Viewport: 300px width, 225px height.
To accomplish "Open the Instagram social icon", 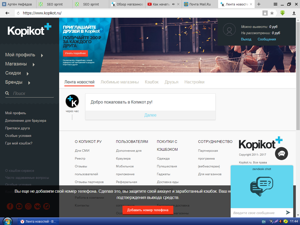I will pos(28,206).
